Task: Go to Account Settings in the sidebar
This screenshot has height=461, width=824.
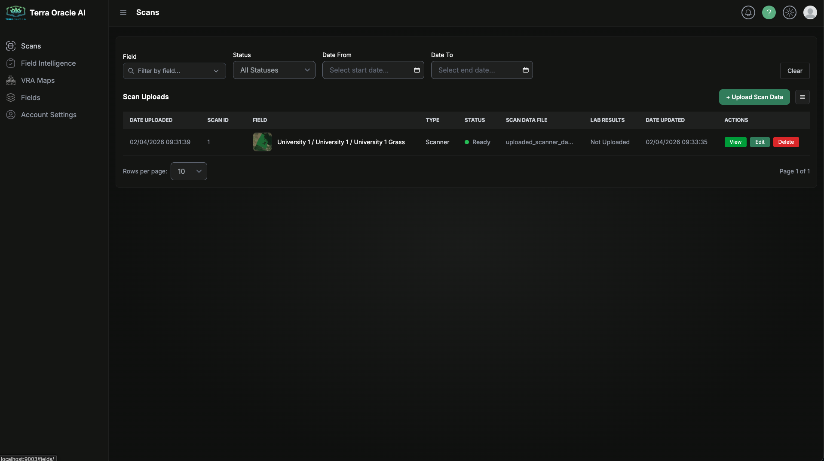Action: click(49, 115)
